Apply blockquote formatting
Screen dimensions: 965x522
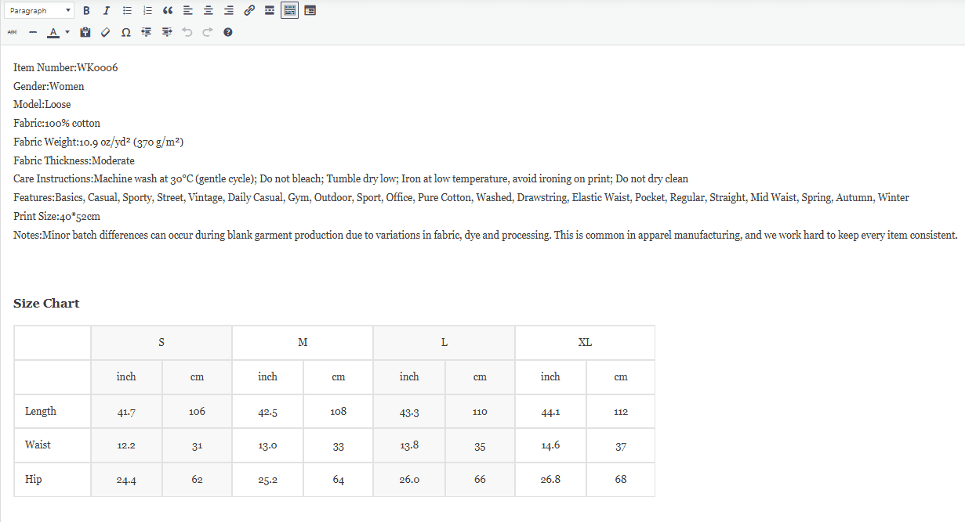[x=168, y=11]
